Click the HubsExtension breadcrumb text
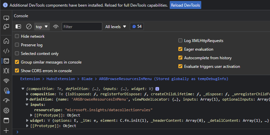Viewport: 270px width, 135px height. [61, 79]
